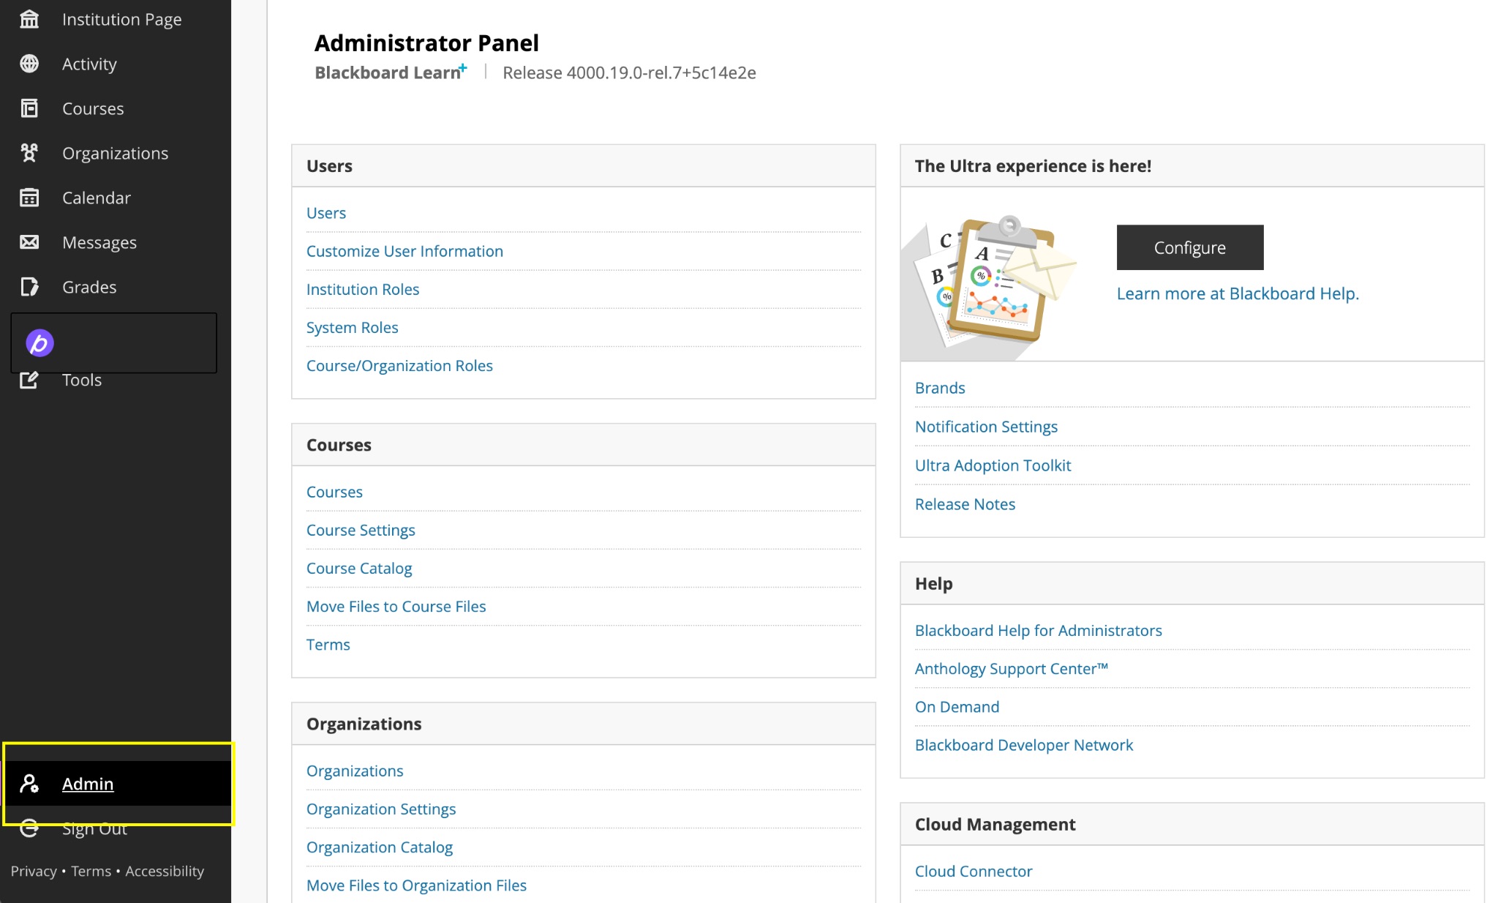Click the Calendar sidebar icon
The height and width of the screenshot is (903, 1498).
pos(29,198)
